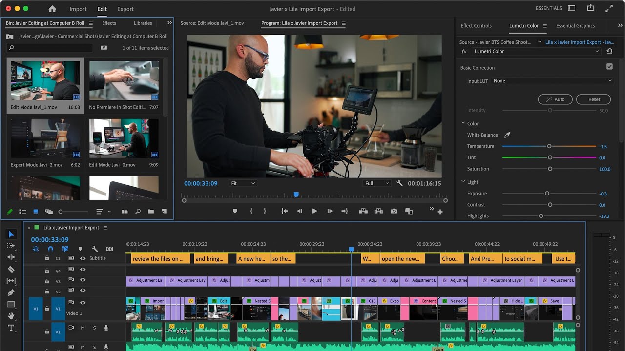Open the timeline wrench settings icon
Screen dimensions: 625x351
tap(95, 249)
